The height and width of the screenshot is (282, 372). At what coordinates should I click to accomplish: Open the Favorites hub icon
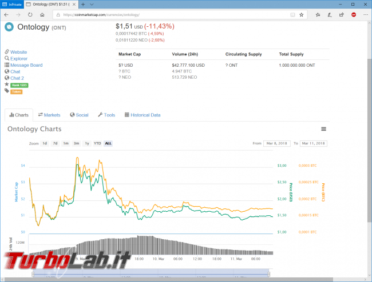[x=318, y=15]
